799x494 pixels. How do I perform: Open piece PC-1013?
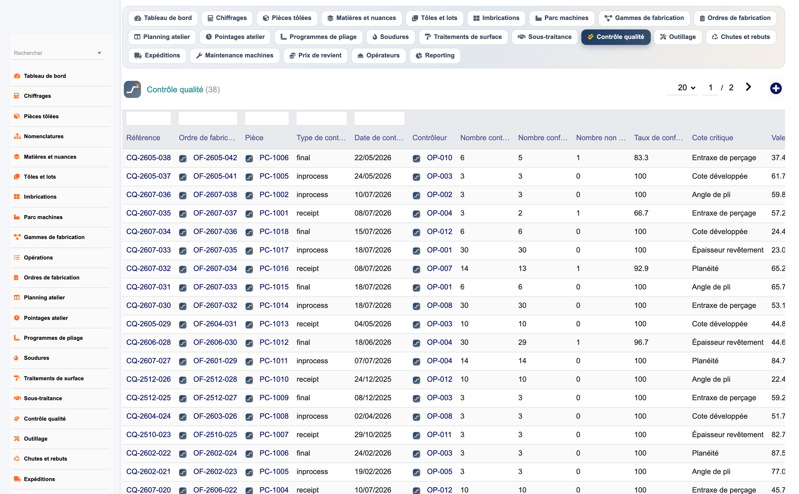[x=274, y=324]
